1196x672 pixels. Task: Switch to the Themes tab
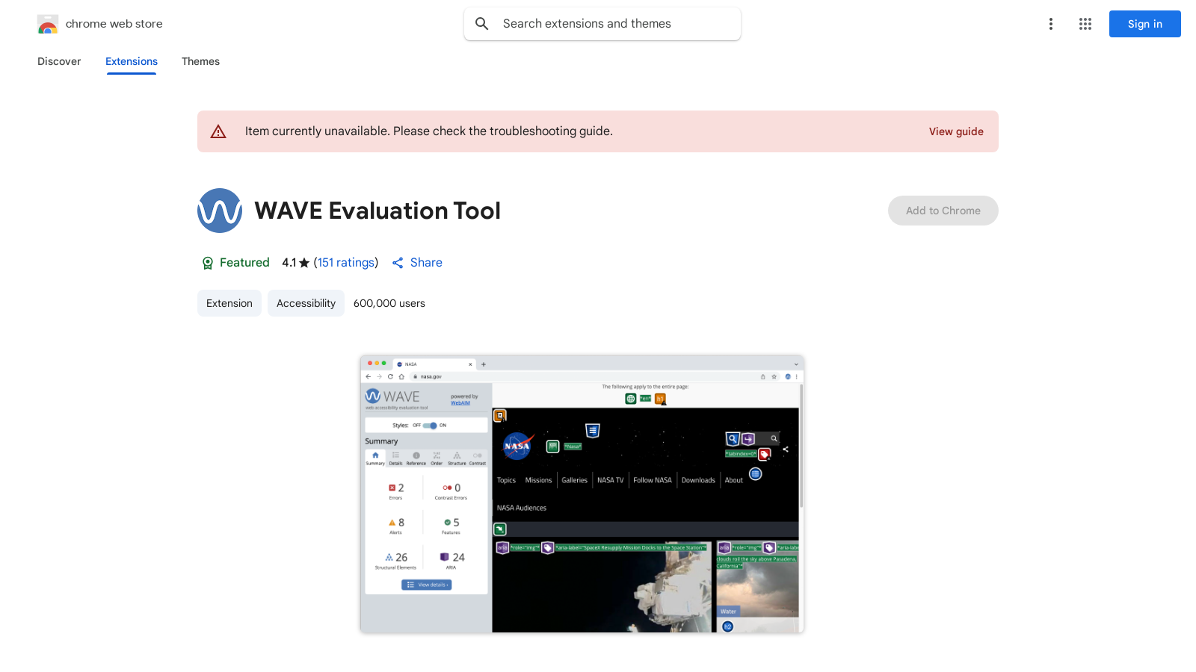click(x=200, y=61)
